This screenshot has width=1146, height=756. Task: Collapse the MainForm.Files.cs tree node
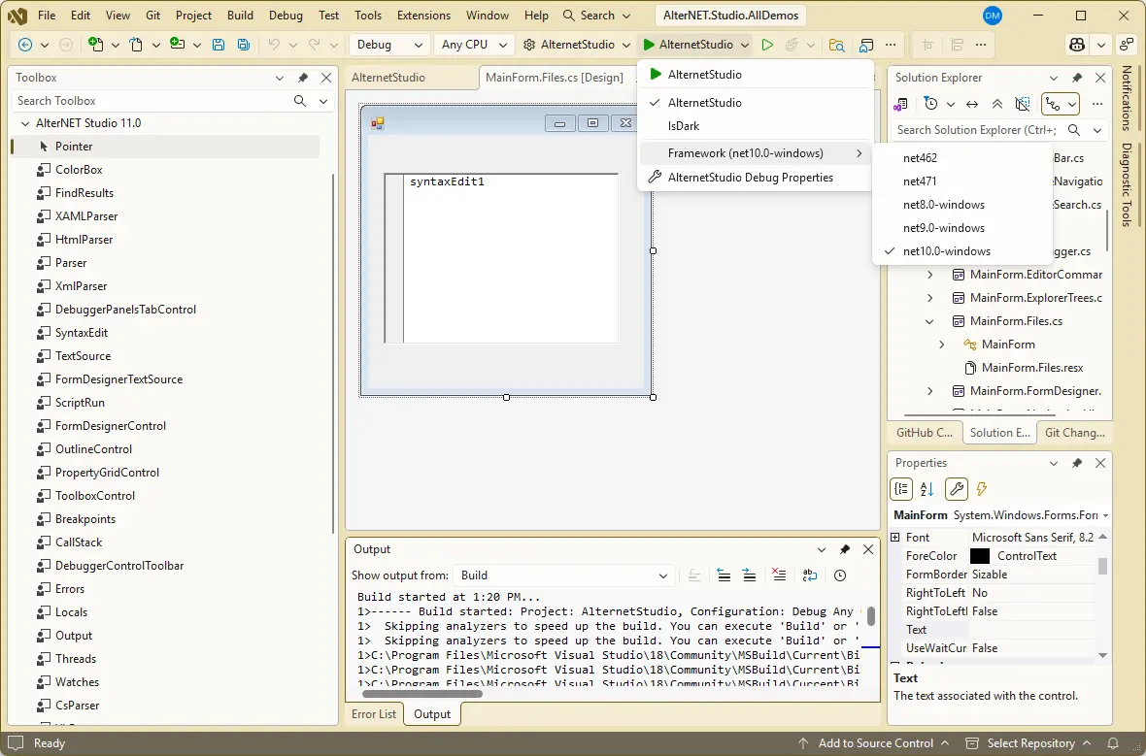(929, 321)
